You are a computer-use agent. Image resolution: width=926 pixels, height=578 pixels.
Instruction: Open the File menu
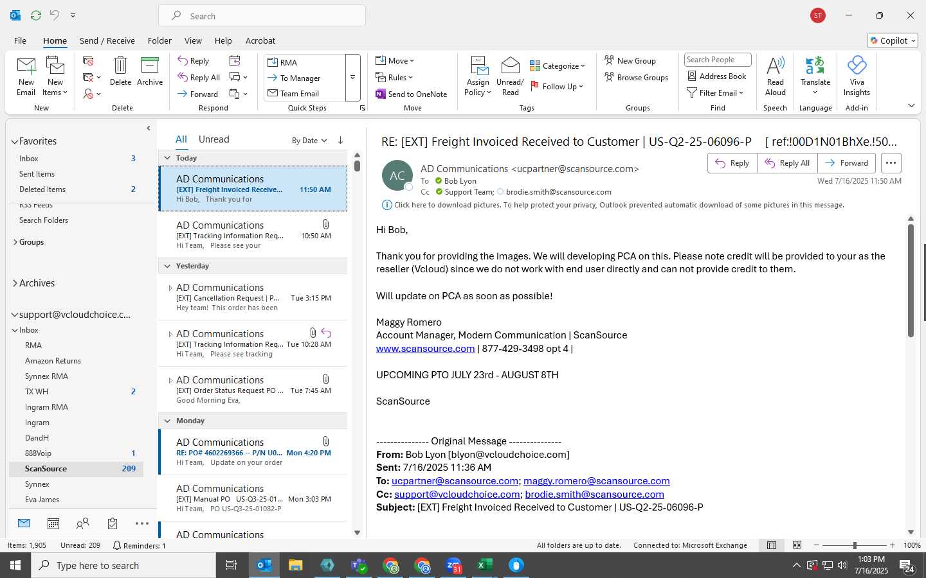coord(21,40)
